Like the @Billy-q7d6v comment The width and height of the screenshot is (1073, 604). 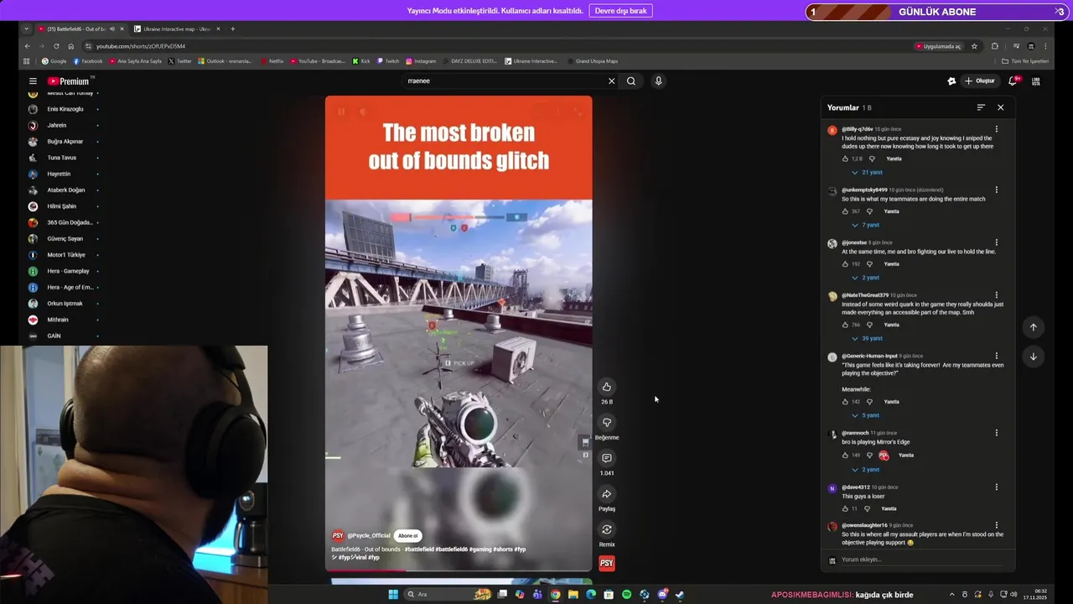[x=845, y=159]
